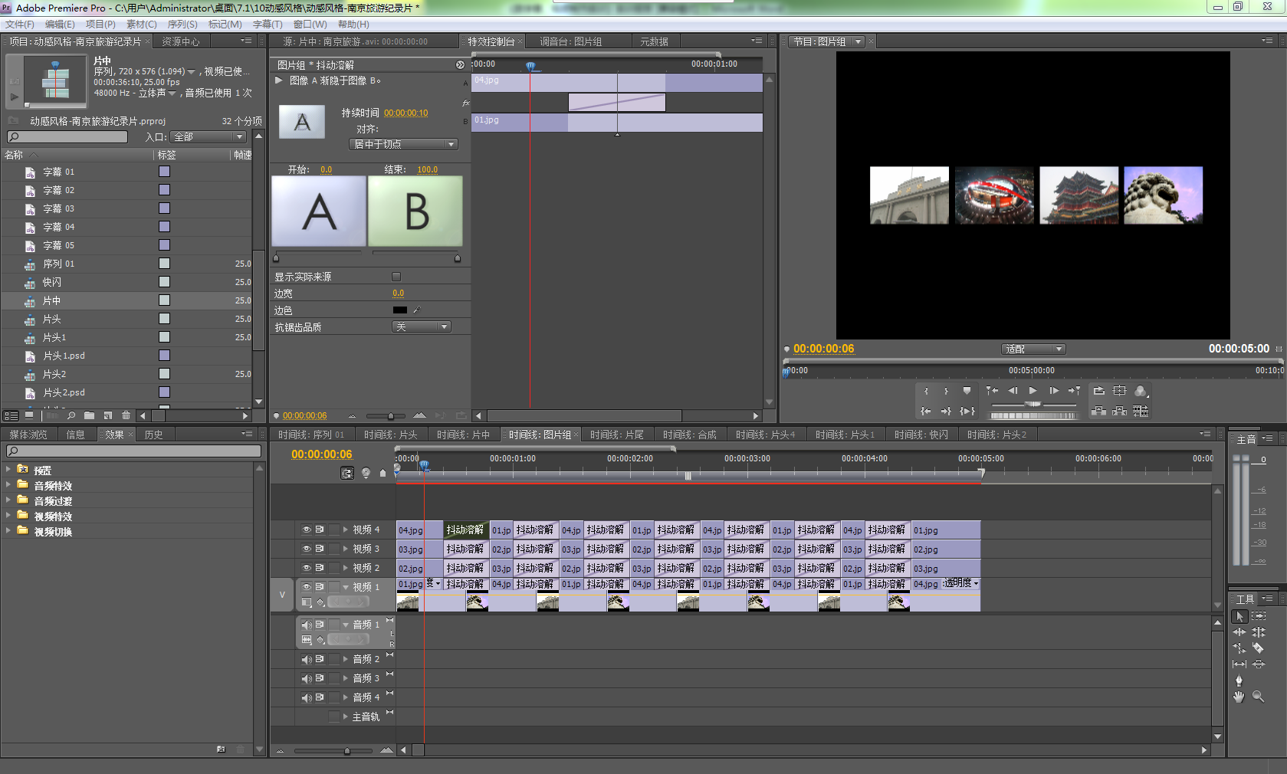This screenshot has height=774, width=1287.
Task: Click the 持续时间 value 00:00:00:10
Action: point(406,113)
